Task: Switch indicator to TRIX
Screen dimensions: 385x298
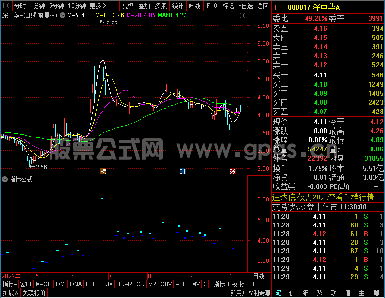Action: pyautogui.click(x=106, y=284)
